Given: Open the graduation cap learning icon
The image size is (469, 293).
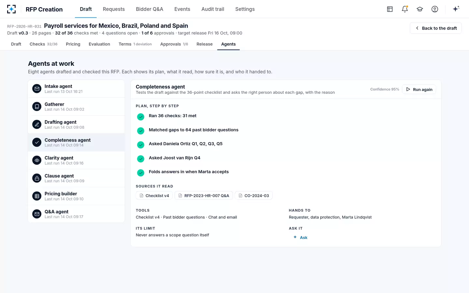Looking at the screenshot, I should pos(420,9).
